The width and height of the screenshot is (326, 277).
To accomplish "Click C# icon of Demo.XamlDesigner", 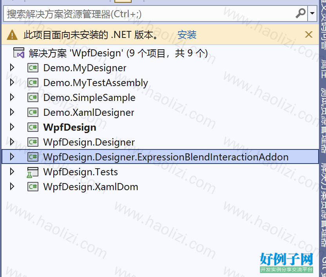I will (33, 112).
